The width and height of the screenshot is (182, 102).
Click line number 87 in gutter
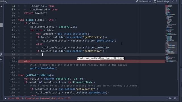pyautogui.click(x=13, y=16)
